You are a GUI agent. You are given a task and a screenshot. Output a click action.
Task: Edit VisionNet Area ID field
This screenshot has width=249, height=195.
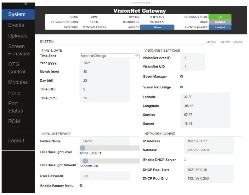pyautogui.click(x=192, y=58)
